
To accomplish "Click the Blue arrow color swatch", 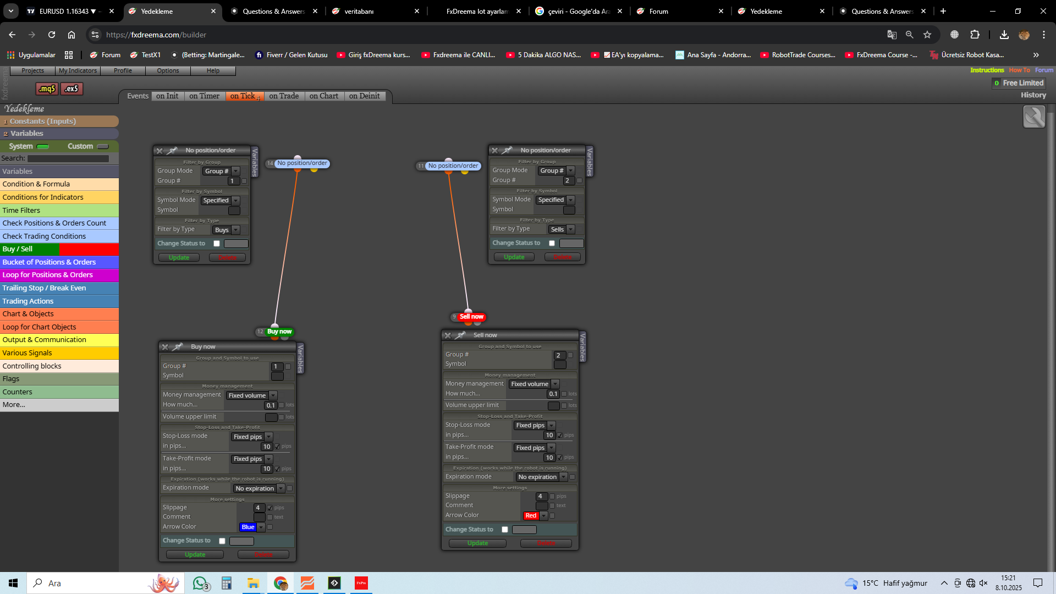I will (248, 527).
